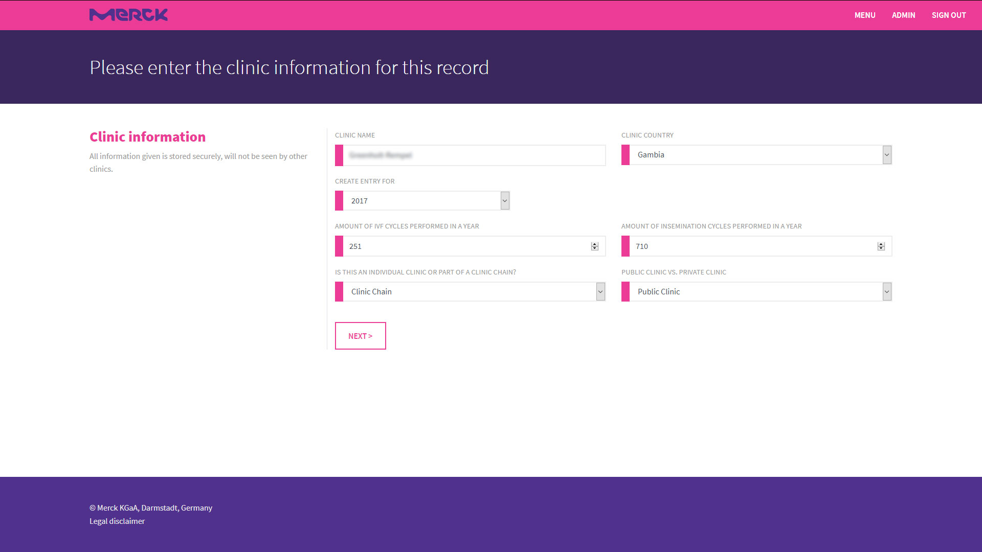Click the Create Entry For dropdown arrow
The image size is (982, 552).
click(x=504, y=200)
